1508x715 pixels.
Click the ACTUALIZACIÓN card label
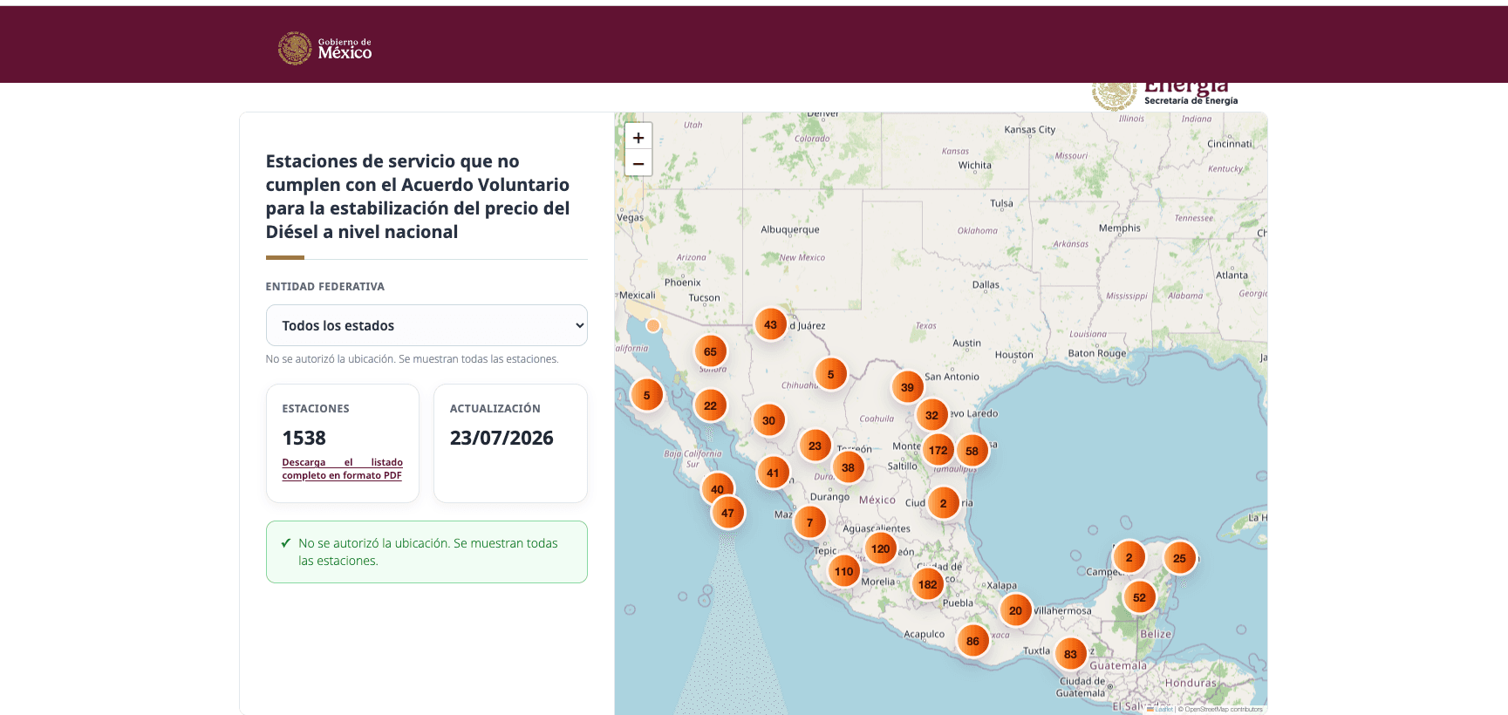[x=495, y=408]
